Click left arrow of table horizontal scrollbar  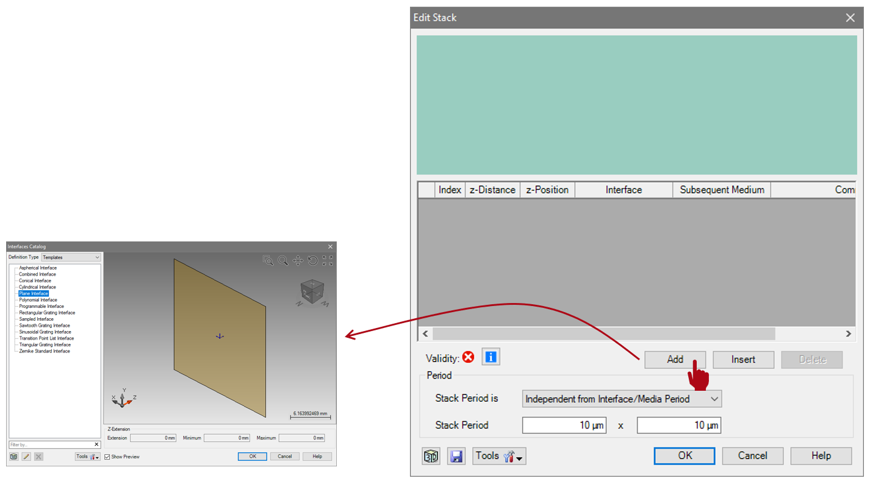click(x=425, y=333)
